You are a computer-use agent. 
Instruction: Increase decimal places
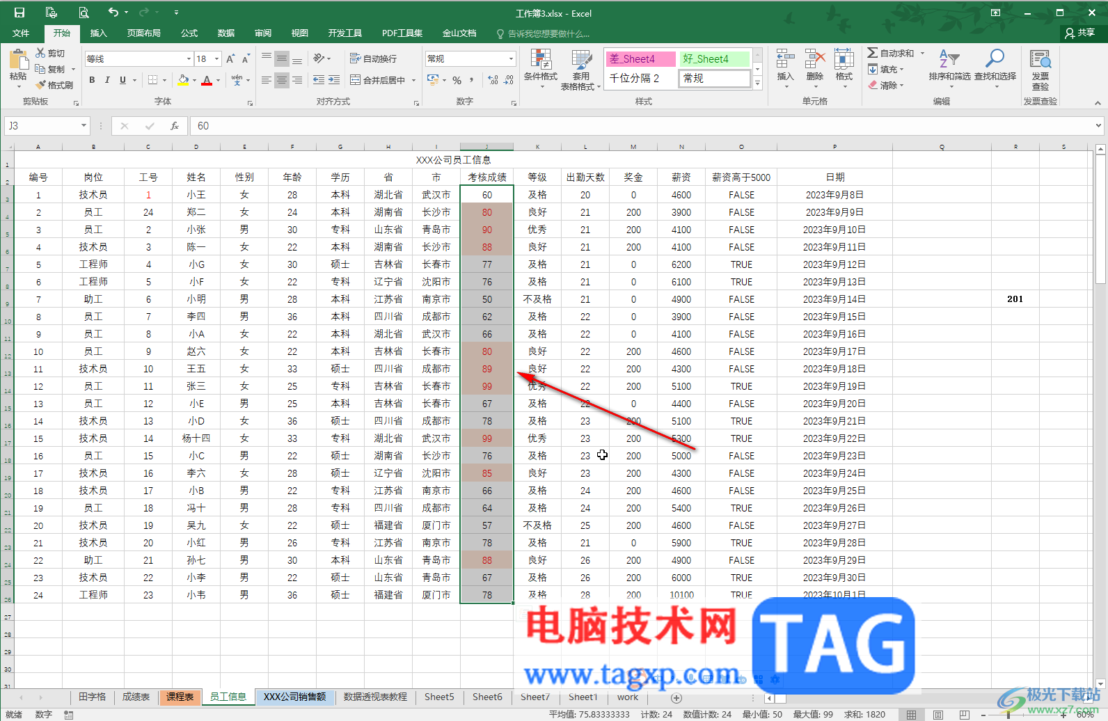pyautogui.click(x=493, y=80)
